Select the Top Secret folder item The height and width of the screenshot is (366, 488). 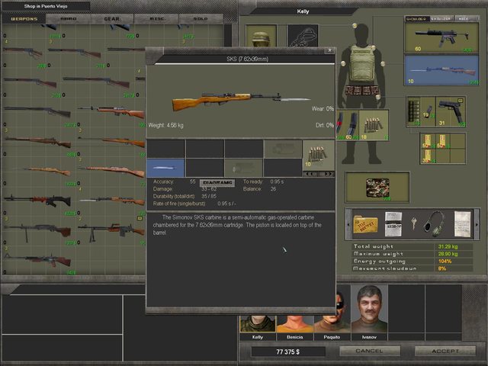(x=365, y=224)
